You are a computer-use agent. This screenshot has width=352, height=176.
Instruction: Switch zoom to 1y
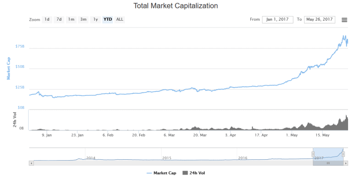click(x=95, y=19)
